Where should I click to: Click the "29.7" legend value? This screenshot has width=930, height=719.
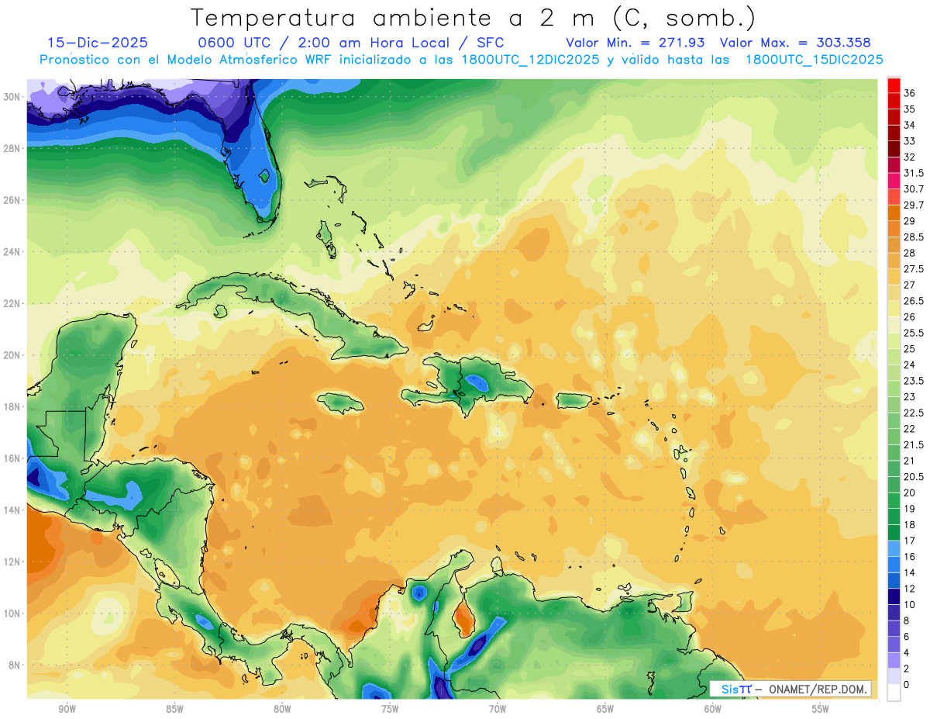[x=914, y=205]
